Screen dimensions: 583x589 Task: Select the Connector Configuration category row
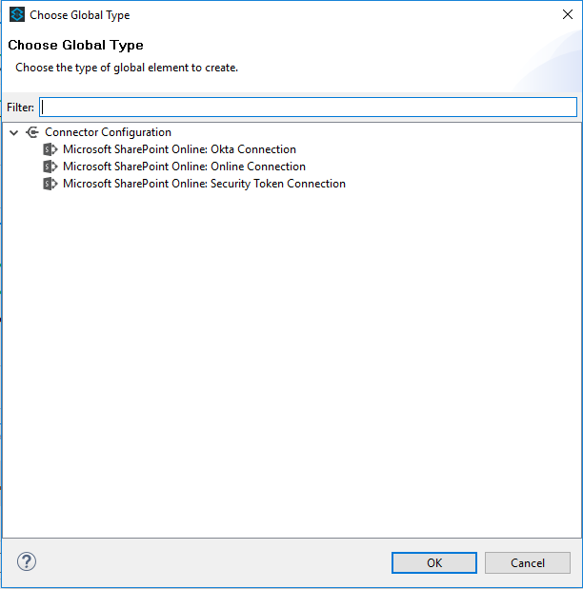[108, 132]
